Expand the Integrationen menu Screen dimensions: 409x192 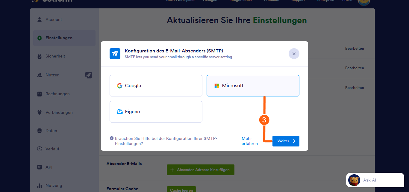click(240, 1)
